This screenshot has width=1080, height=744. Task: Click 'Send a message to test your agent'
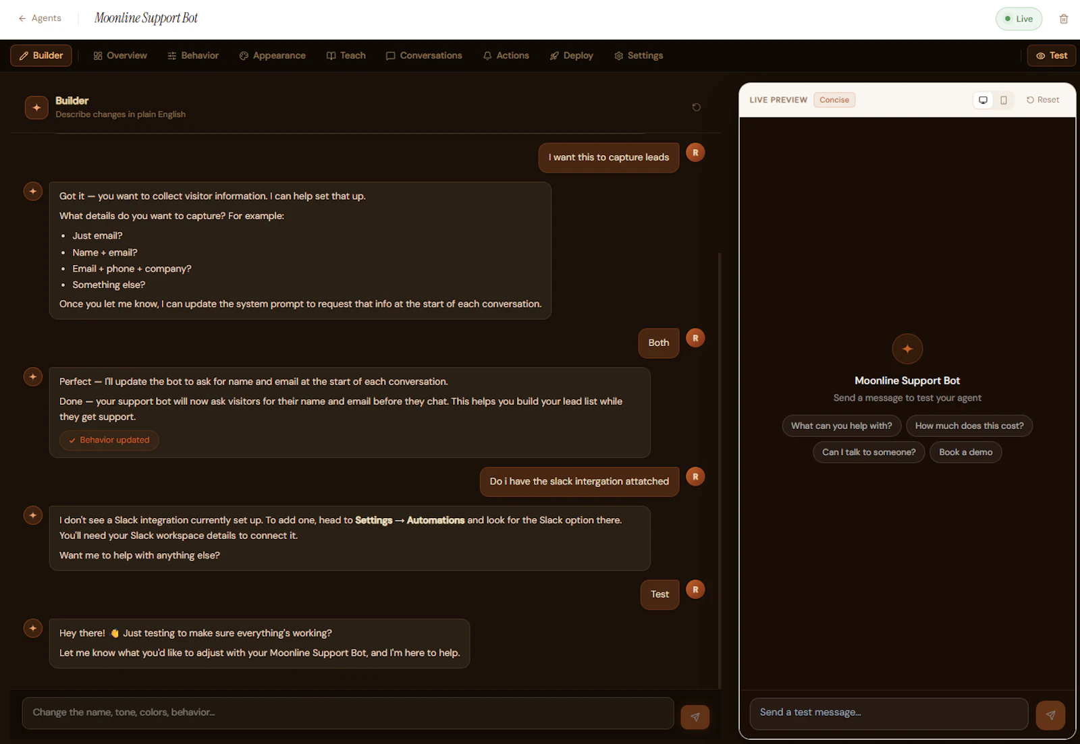(x=907, y=398)
